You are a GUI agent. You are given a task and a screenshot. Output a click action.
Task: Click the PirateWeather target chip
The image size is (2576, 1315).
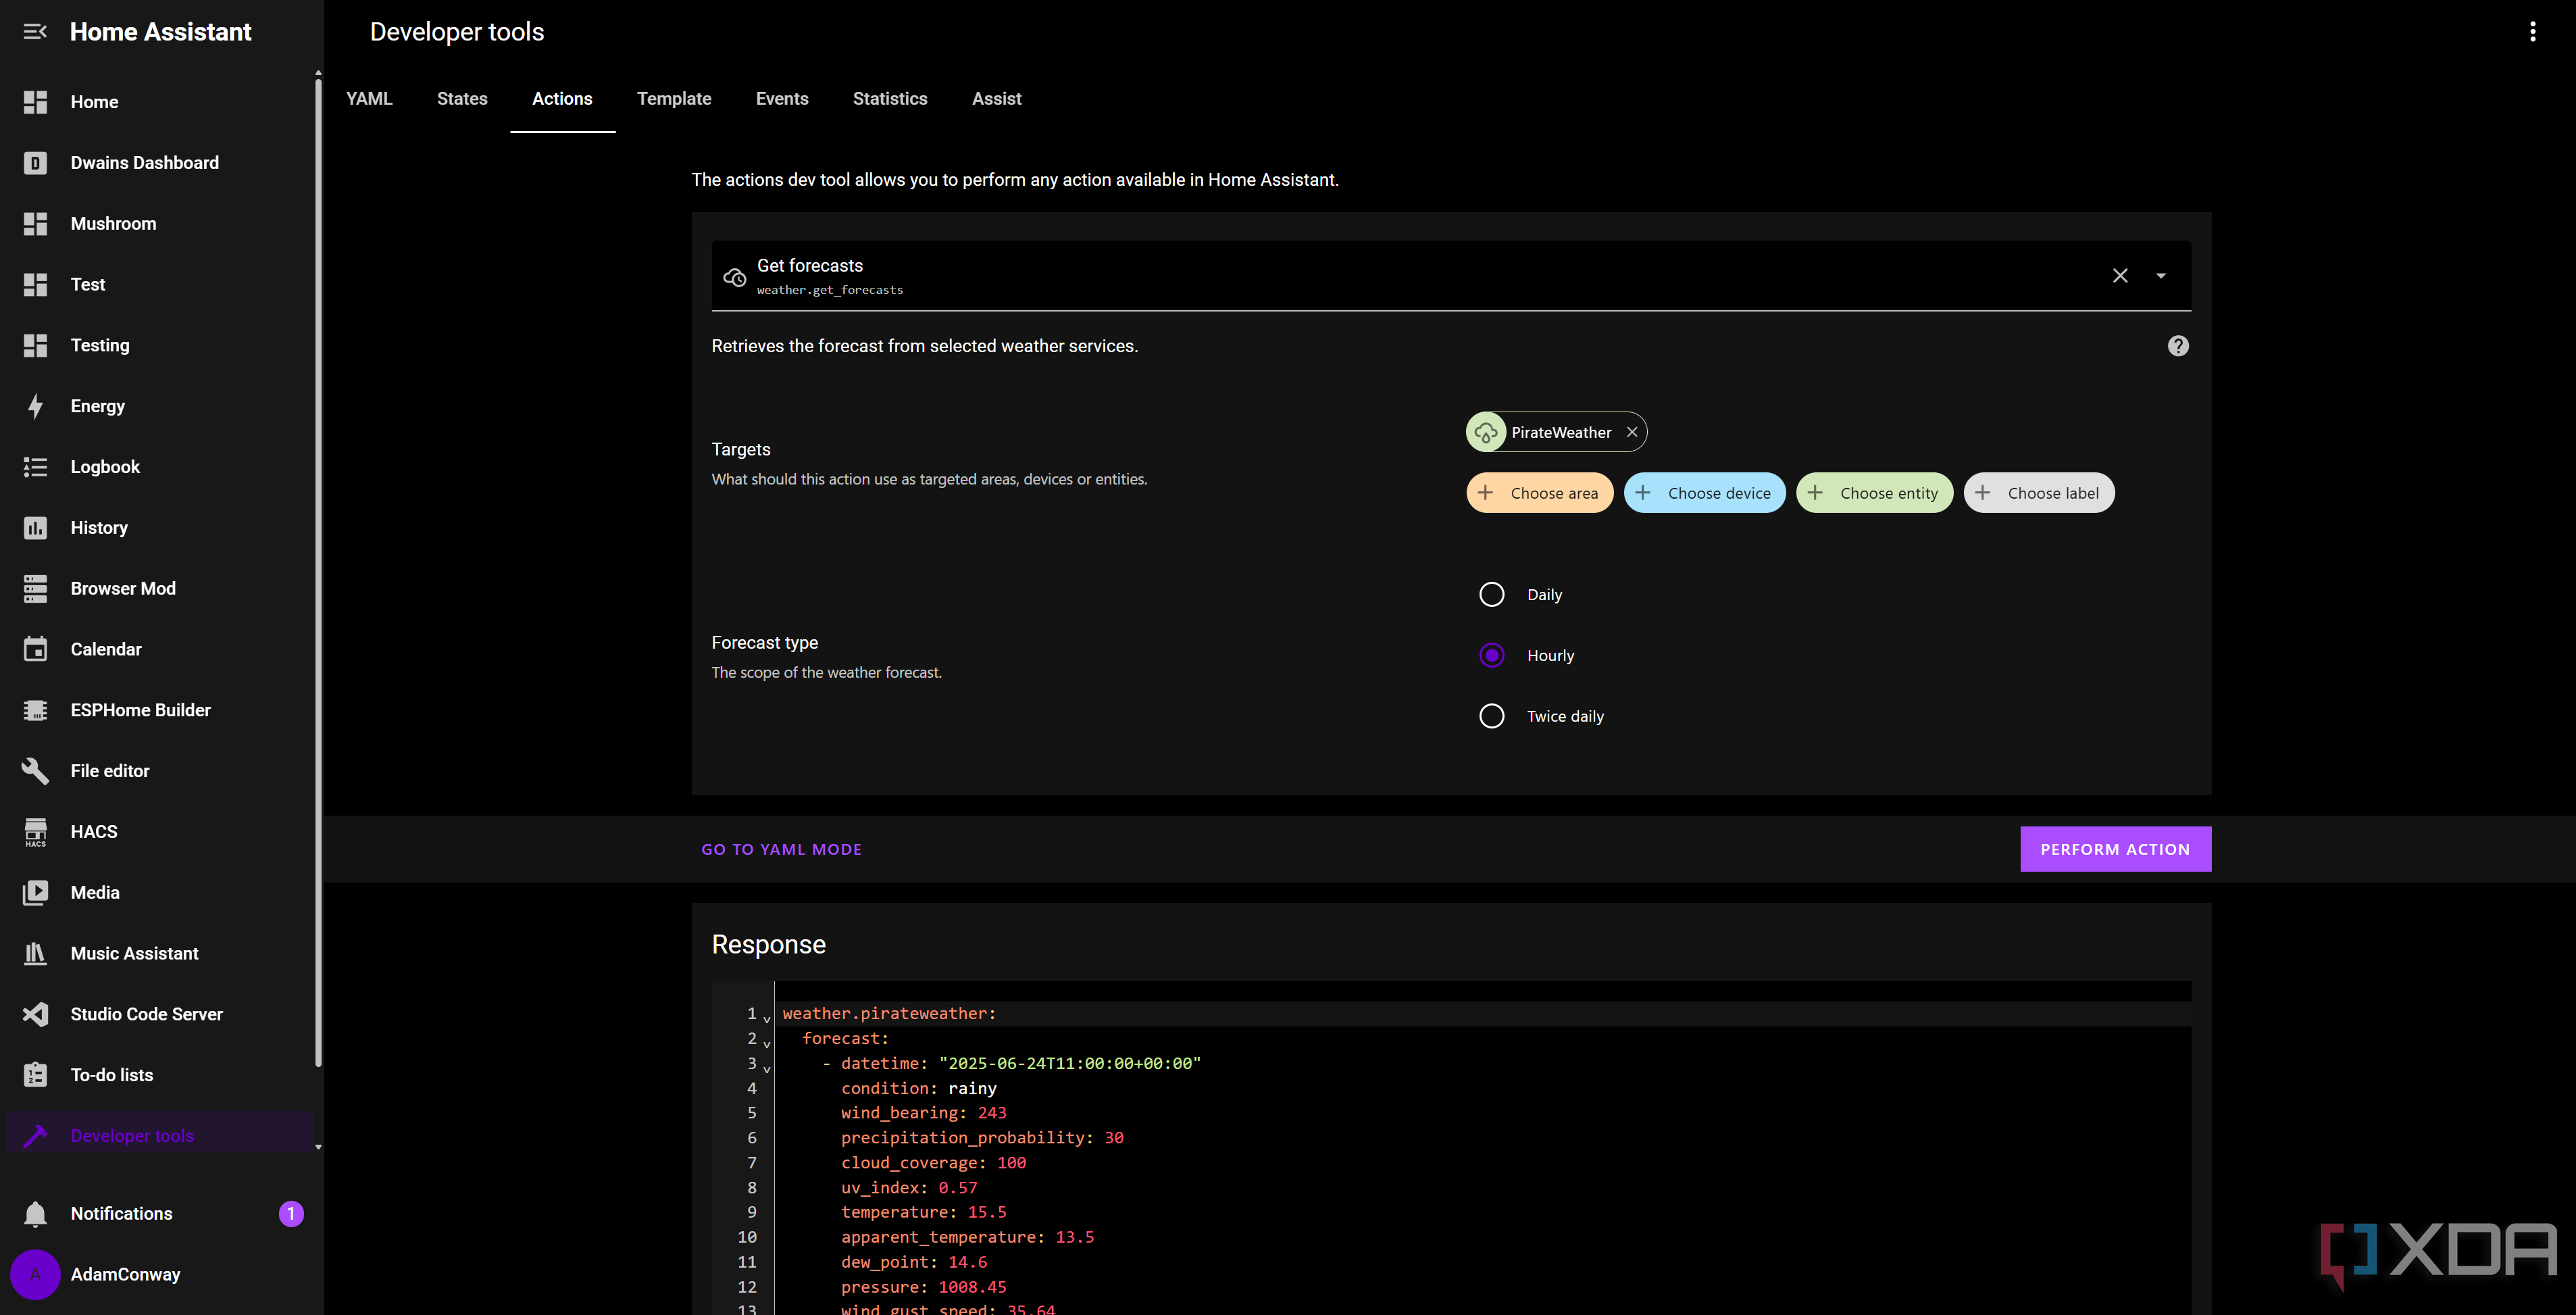pyautogui.click(x=1556, y=432)
